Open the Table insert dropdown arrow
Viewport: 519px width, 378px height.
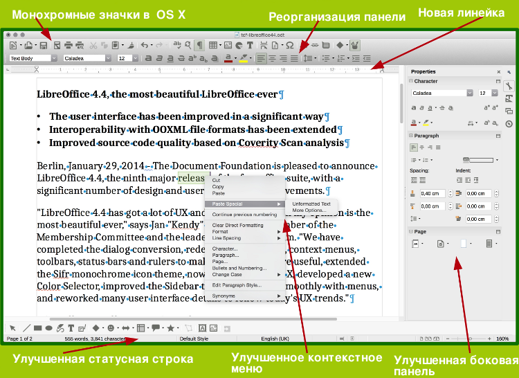coord(220,46)
